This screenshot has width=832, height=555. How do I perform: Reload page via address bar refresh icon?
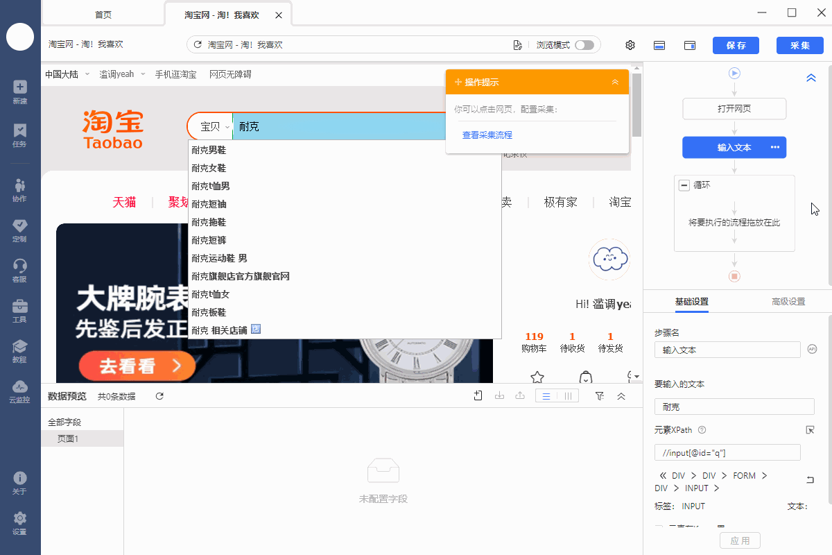198,45
